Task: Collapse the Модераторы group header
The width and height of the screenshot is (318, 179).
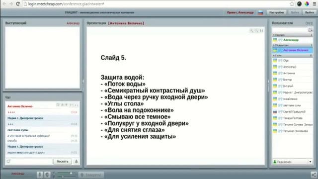Action: [292, 45]
